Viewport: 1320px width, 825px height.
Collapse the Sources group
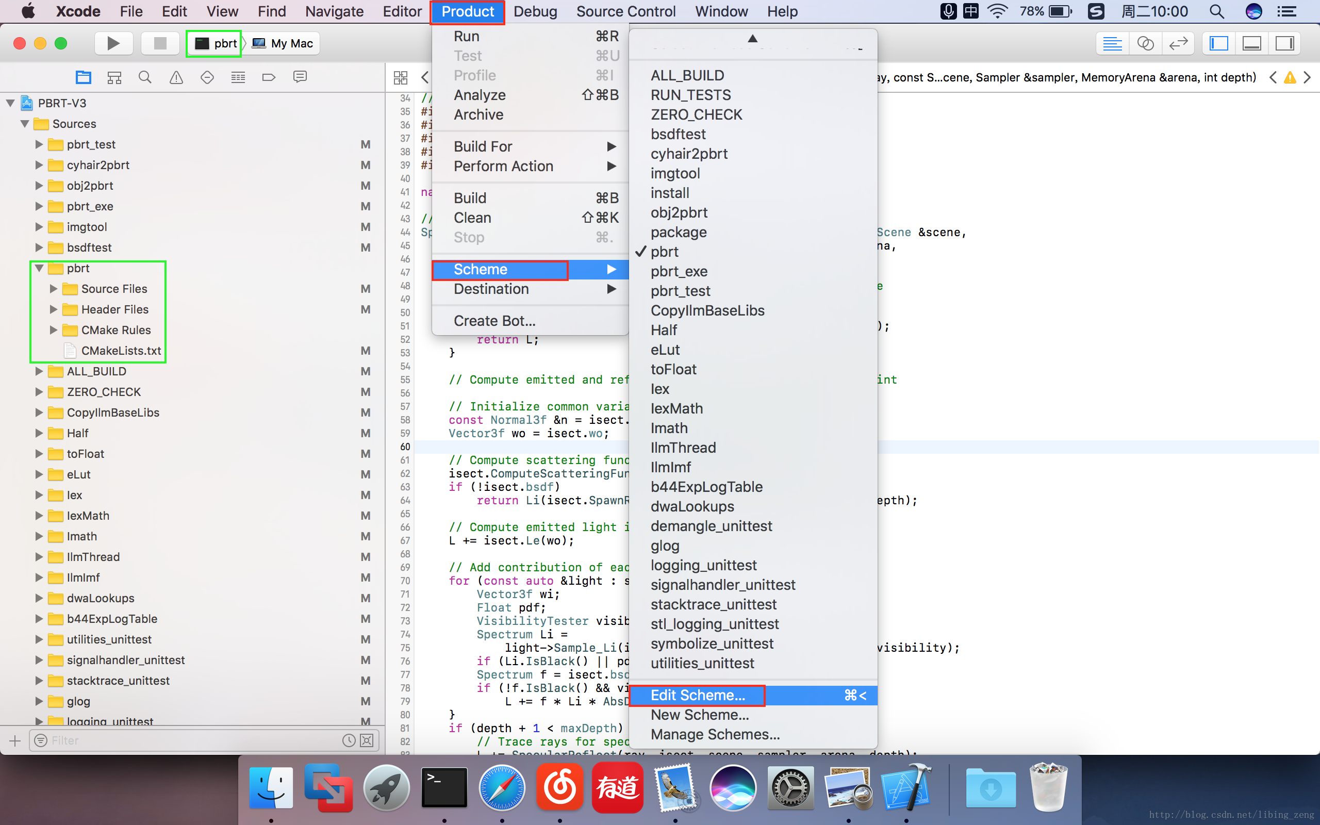pos(25,124)
